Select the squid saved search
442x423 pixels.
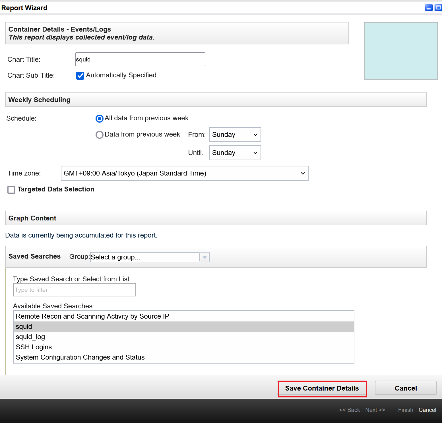[183, 327]
